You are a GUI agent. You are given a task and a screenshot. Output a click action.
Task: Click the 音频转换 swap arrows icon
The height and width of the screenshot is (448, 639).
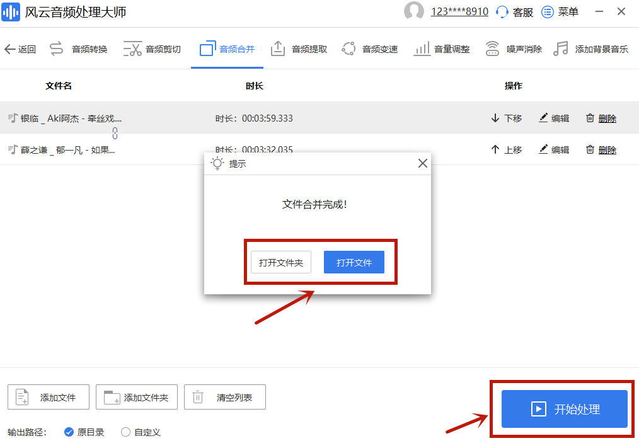pyautogui.click(x=57, y=49)
